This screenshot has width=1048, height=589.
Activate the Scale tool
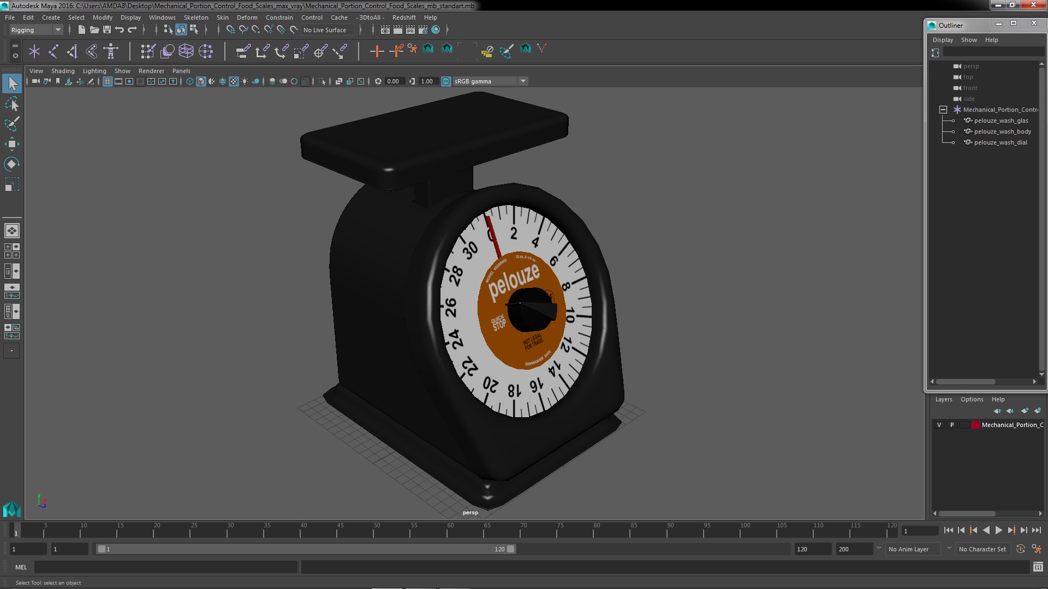pos(12,184)
